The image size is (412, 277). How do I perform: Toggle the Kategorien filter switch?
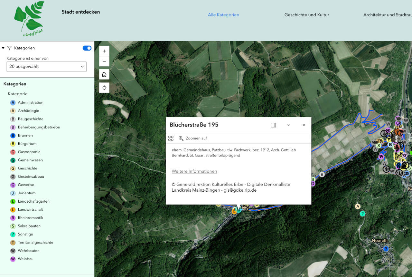tap(87, 48)
